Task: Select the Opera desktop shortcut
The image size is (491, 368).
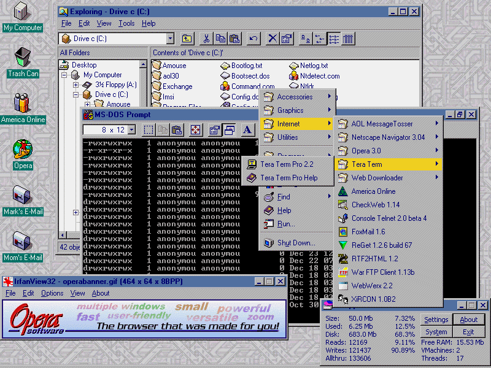Action: (x=23, y=155)
